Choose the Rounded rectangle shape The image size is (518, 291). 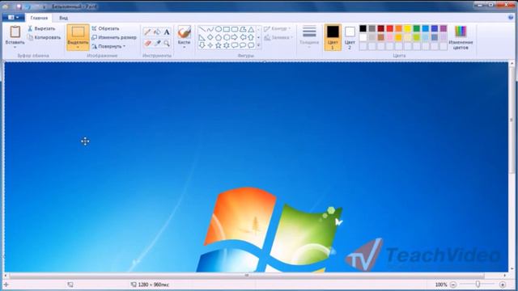(235, 29)
